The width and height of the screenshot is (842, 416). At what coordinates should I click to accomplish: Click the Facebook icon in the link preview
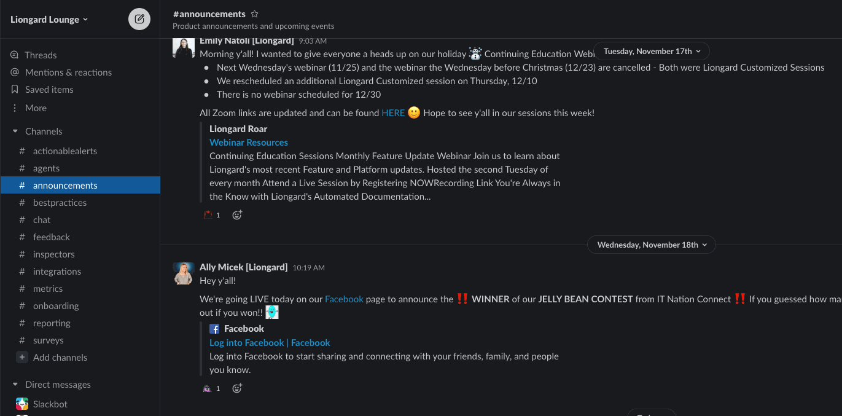pyautogui.click(x=214, y=328)
